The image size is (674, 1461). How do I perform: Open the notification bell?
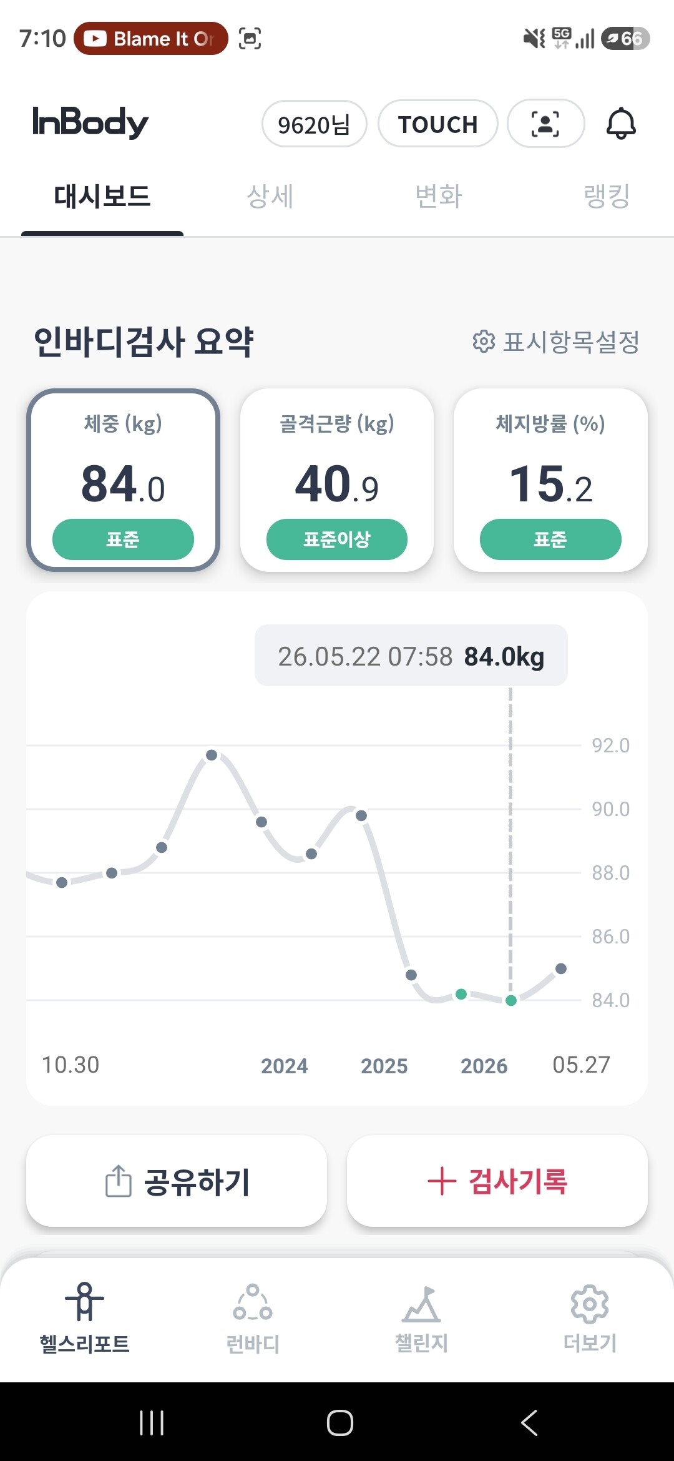point(621,123)
